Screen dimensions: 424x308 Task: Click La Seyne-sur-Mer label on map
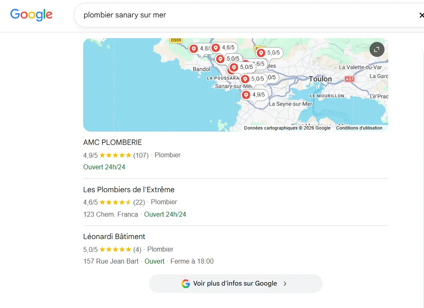[x=291, y=104]
